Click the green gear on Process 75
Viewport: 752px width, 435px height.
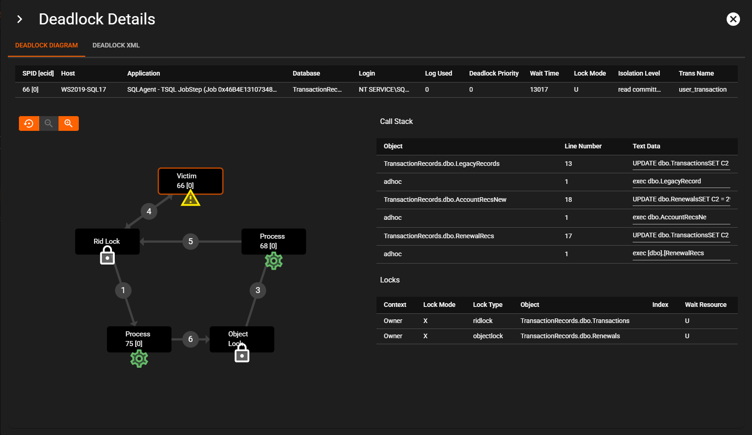point(139,359)
